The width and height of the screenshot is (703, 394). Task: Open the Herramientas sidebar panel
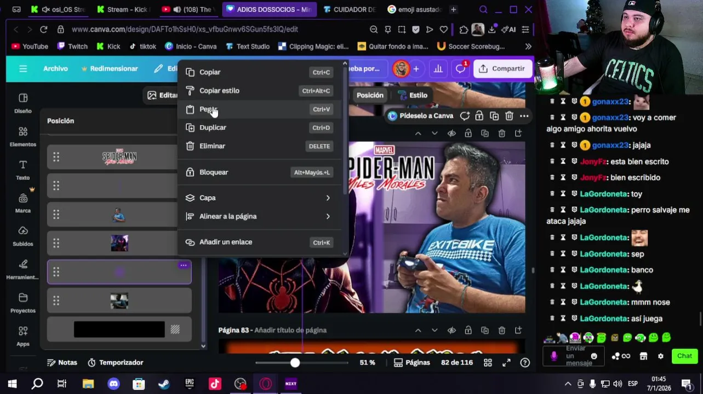click(22, 270)
